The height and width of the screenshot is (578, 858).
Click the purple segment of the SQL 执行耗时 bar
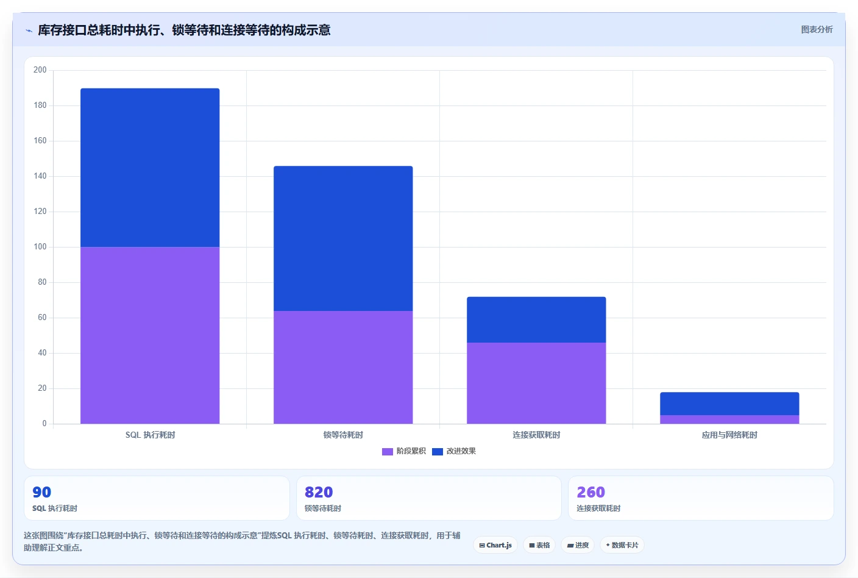tap(150, 335)
